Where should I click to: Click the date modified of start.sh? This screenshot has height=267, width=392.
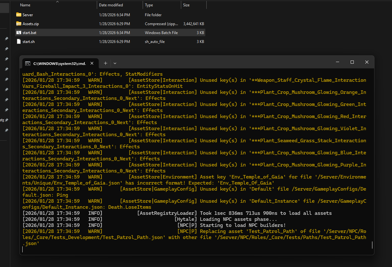point(114,42)
